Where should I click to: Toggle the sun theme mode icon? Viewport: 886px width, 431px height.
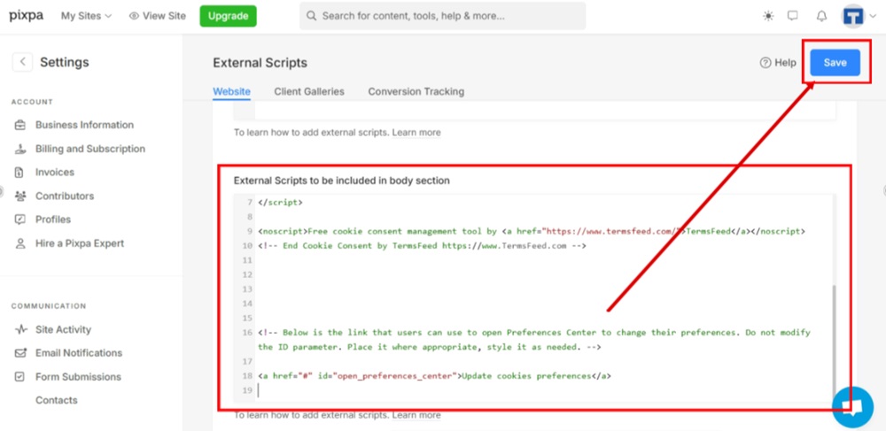pos(768,16)
